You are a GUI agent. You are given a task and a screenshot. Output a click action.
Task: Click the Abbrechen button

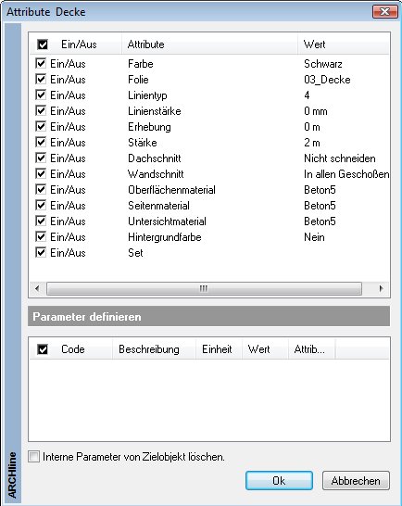coord(356,480)
